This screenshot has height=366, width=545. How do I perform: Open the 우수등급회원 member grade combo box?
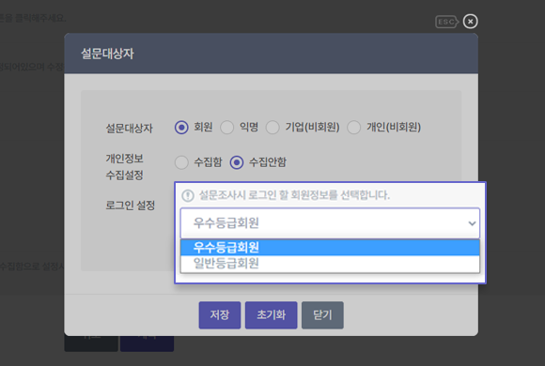(330, 223)
